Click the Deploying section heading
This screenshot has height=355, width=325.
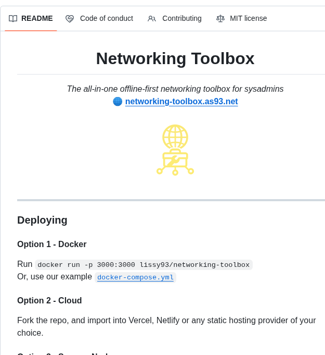coord(42,220)
